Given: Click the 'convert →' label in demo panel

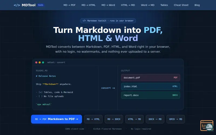Looking at the screenshot, I should pos(108,88).
